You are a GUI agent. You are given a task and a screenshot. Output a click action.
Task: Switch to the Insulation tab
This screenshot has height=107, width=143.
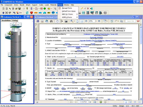[6, 20]
